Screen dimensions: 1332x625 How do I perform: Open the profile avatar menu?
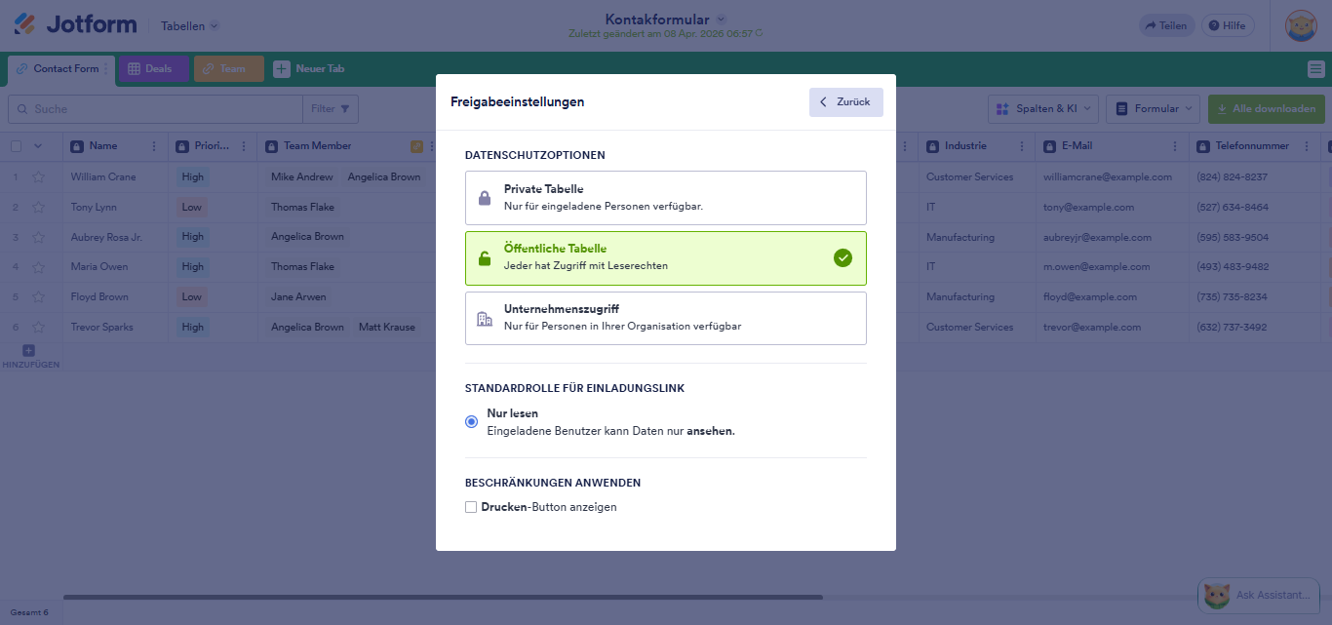[x=1301, y=25]
